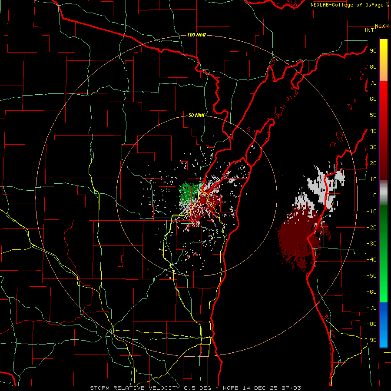Click the -90 value on velocity scale
This screenshot has width=391, height=391.
click(x=371, y=340)
